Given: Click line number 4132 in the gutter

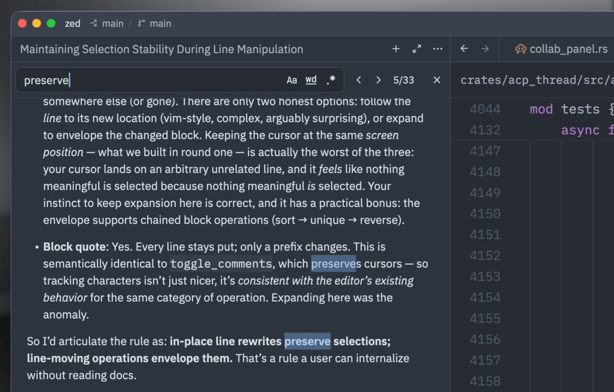Looking at the screenshot, I should tap(485, 130).
